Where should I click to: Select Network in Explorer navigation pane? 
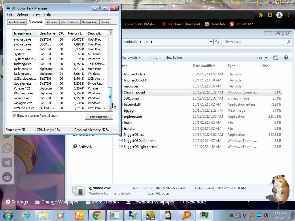tap(82, 146)
